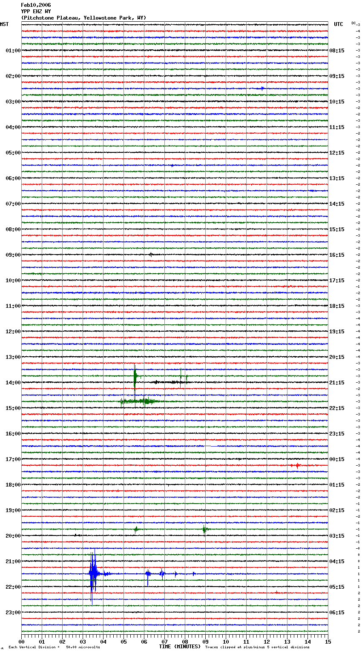This screenshot has width=362, height=653.
Task: Select the 07:00 MST time label
Action: 13,204
